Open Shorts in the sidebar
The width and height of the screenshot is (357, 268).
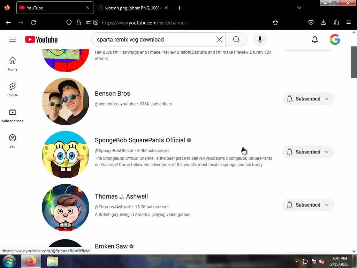(x=13, y=90)
